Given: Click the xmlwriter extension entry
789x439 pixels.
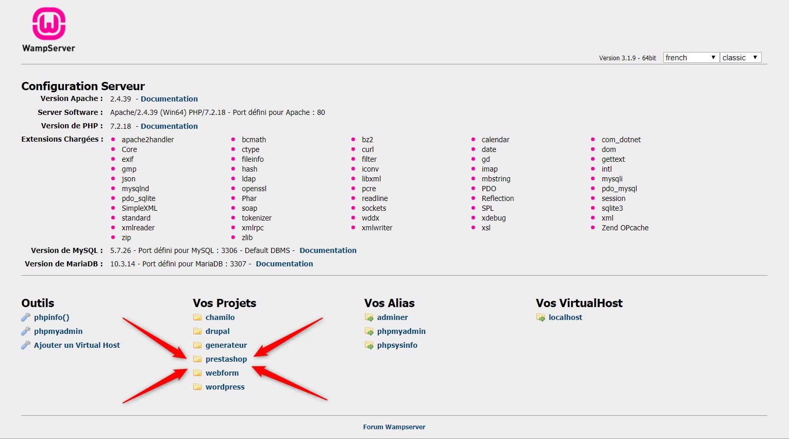Looking at the screenshot, I should click(x=377, y=228).
